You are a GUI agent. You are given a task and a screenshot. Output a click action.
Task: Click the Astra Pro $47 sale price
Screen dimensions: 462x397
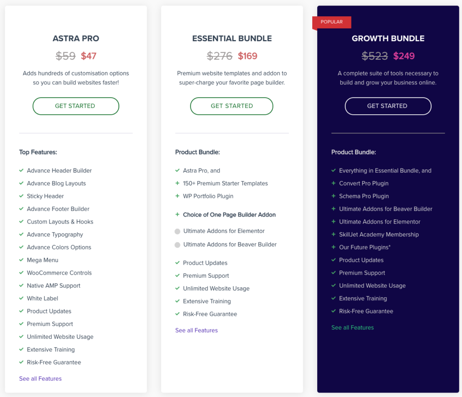click(x=89, y=56)
